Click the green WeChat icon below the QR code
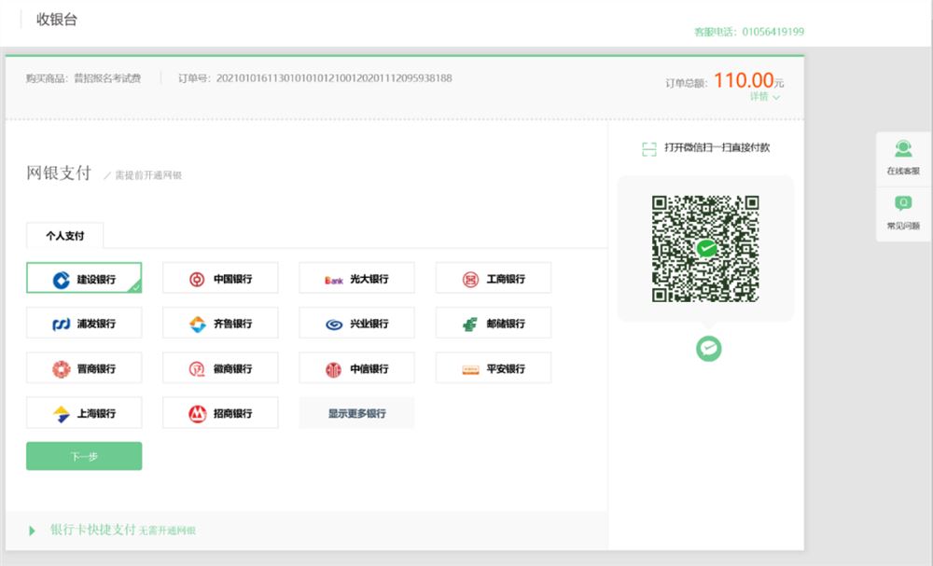The image size is (933, 566). tap(709, 349)
